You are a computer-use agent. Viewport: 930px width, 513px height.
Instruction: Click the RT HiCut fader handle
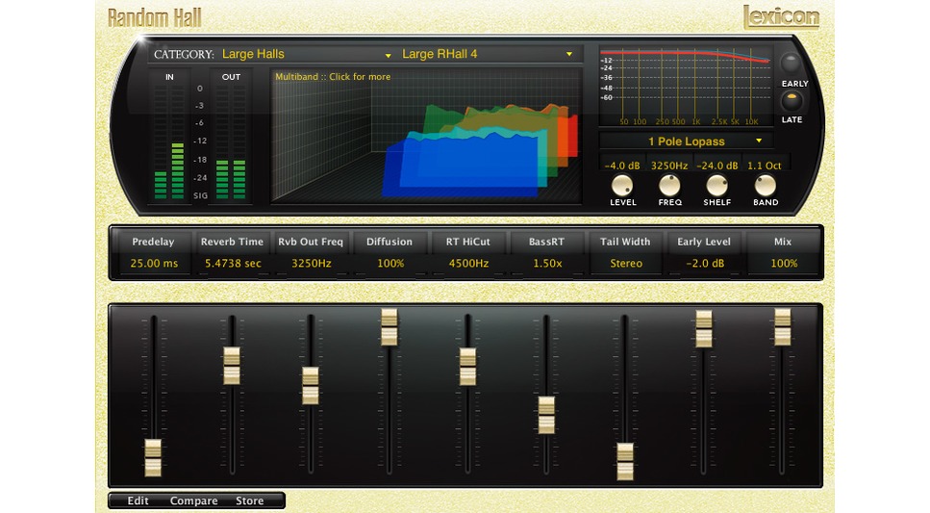pyautogui.click(x=467, y=367)
